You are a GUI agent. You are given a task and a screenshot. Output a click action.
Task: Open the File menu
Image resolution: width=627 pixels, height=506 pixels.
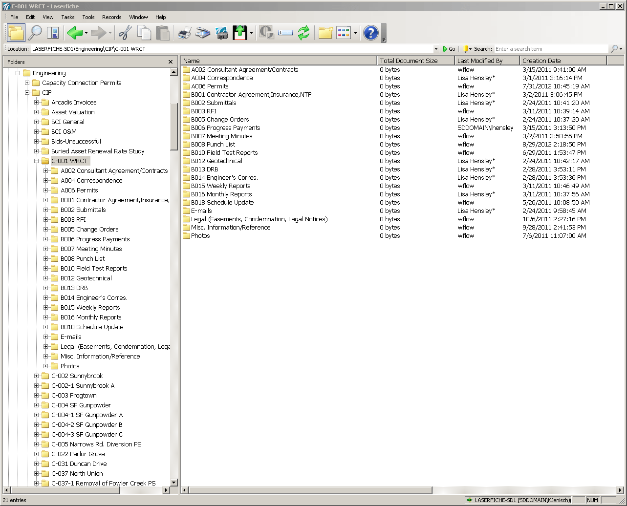click(14, 17)
